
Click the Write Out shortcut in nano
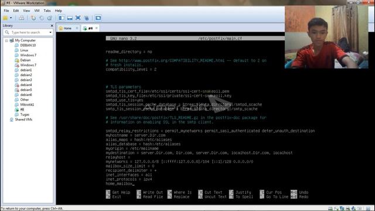tap(150, 192)
